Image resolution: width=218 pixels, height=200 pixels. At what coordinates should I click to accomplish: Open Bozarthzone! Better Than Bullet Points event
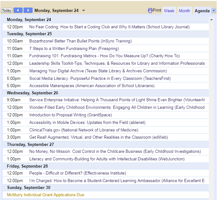tap(81, 41)
